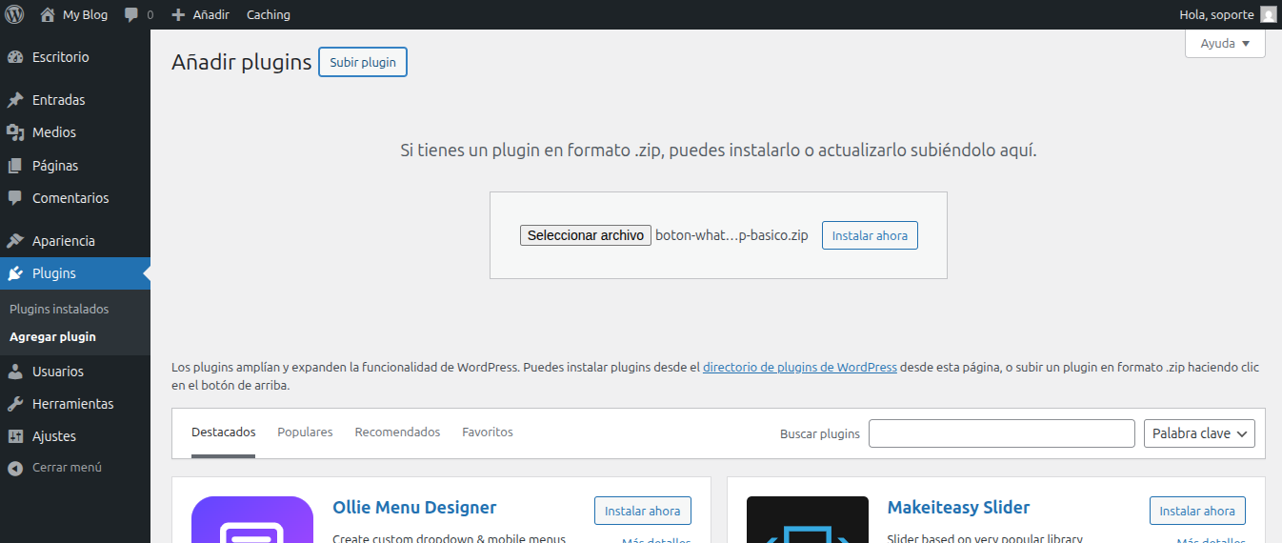This screenshot has width=1282, height=543.
Task: Open the directorio de plugins de WordPress link
Action: coord(799,367)
